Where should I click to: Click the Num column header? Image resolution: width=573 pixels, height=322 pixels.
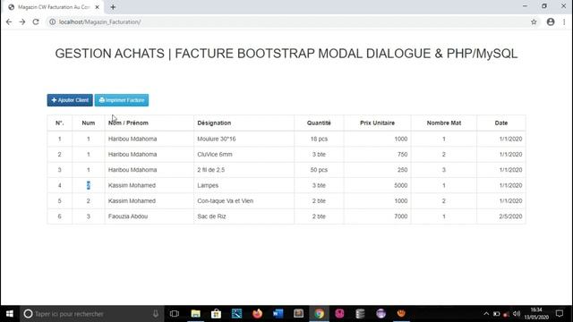tap(89, 123)
